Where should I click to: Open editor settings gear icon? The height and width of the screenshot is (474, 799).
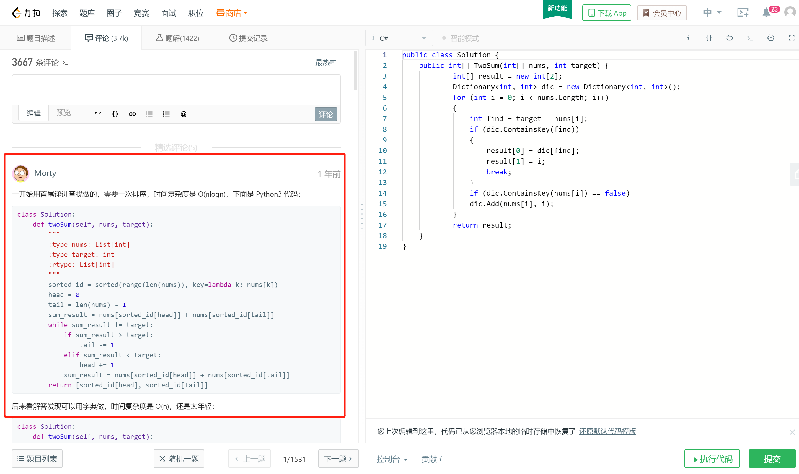point(771,38)
